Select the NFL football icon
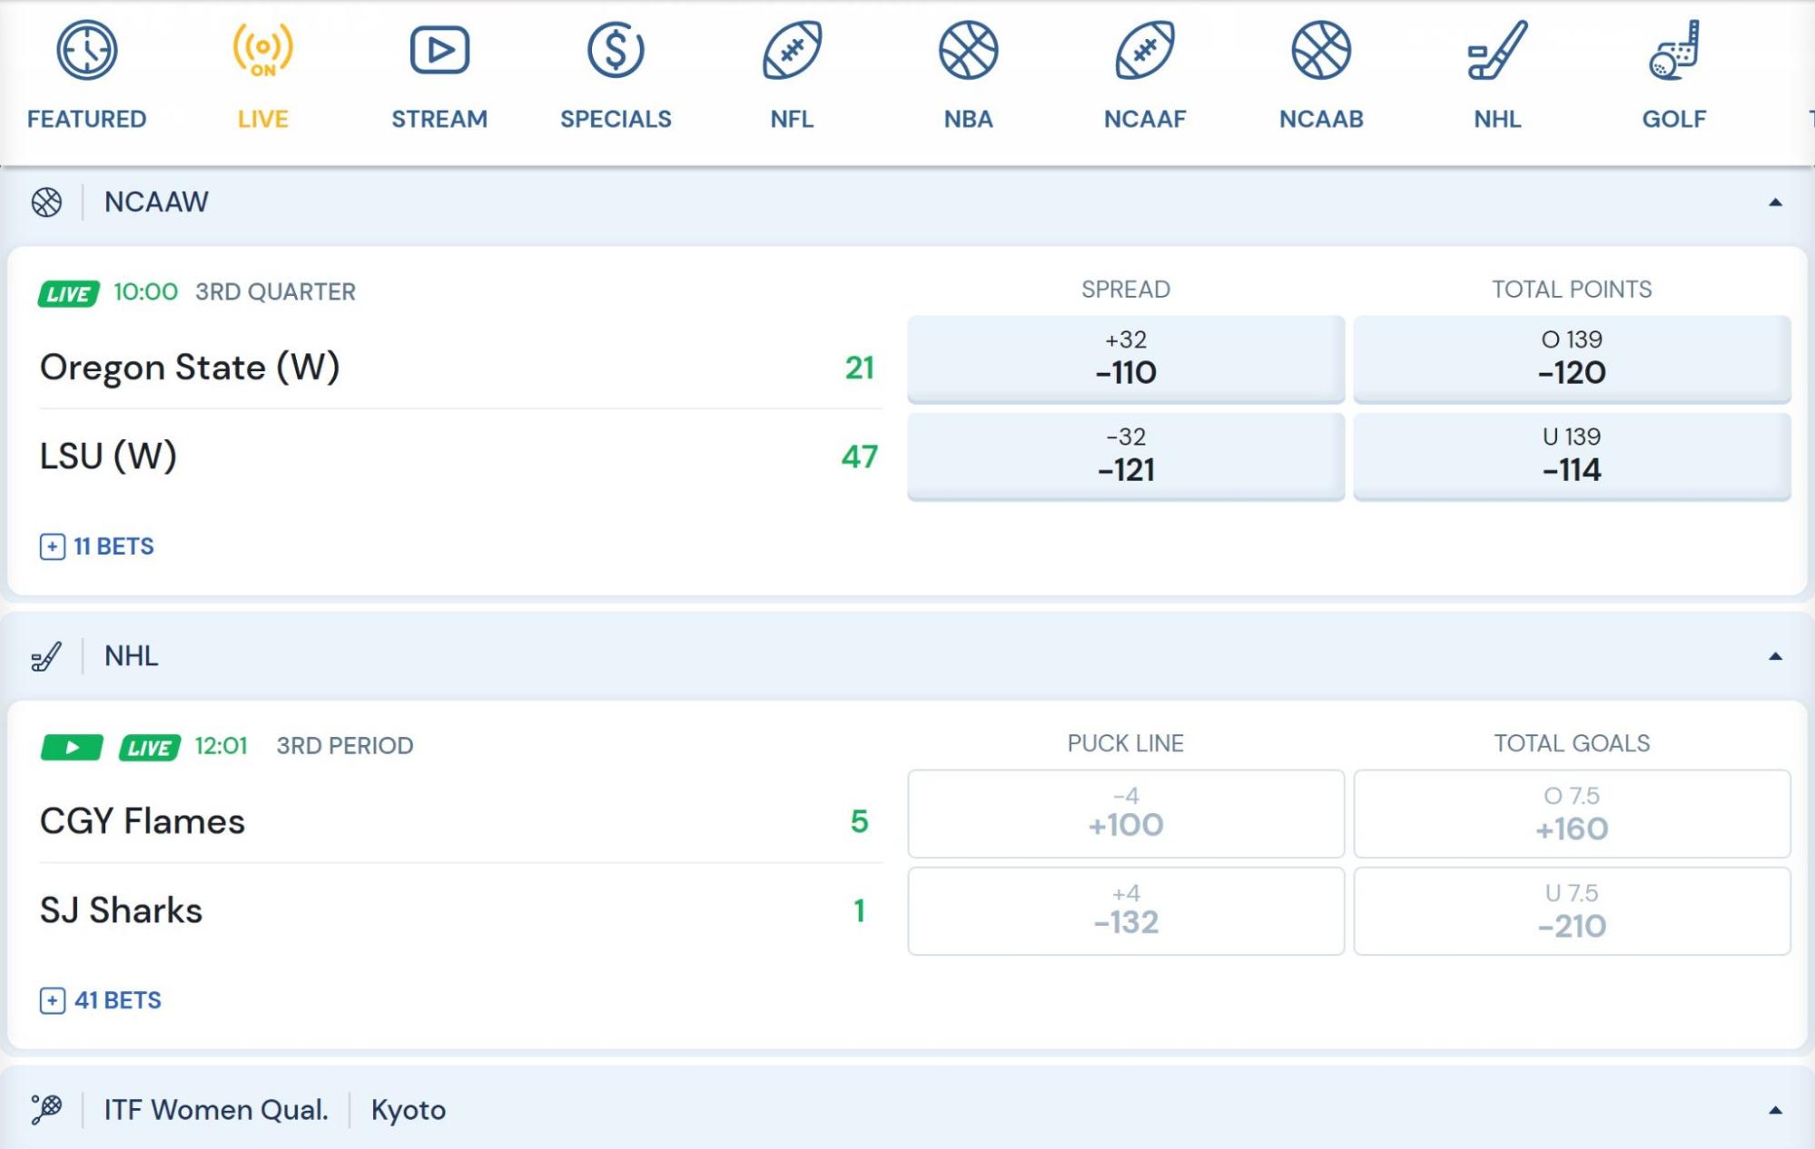This screenshot has height=1149, width=1815. [x=792, y=50]
